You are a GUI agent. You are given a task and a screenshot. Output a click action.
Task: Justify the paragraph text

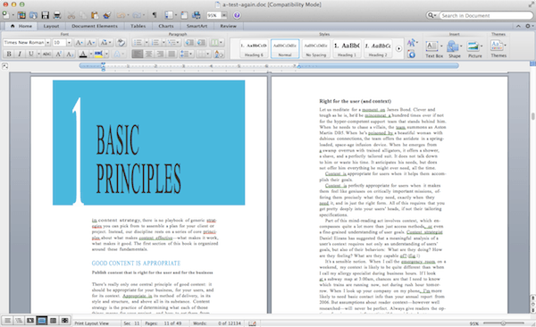point(172,54)
